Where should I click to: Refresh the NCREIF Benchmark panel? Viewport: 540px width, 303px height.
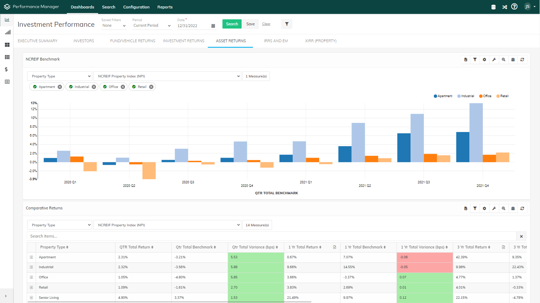(x=522, y=59)
